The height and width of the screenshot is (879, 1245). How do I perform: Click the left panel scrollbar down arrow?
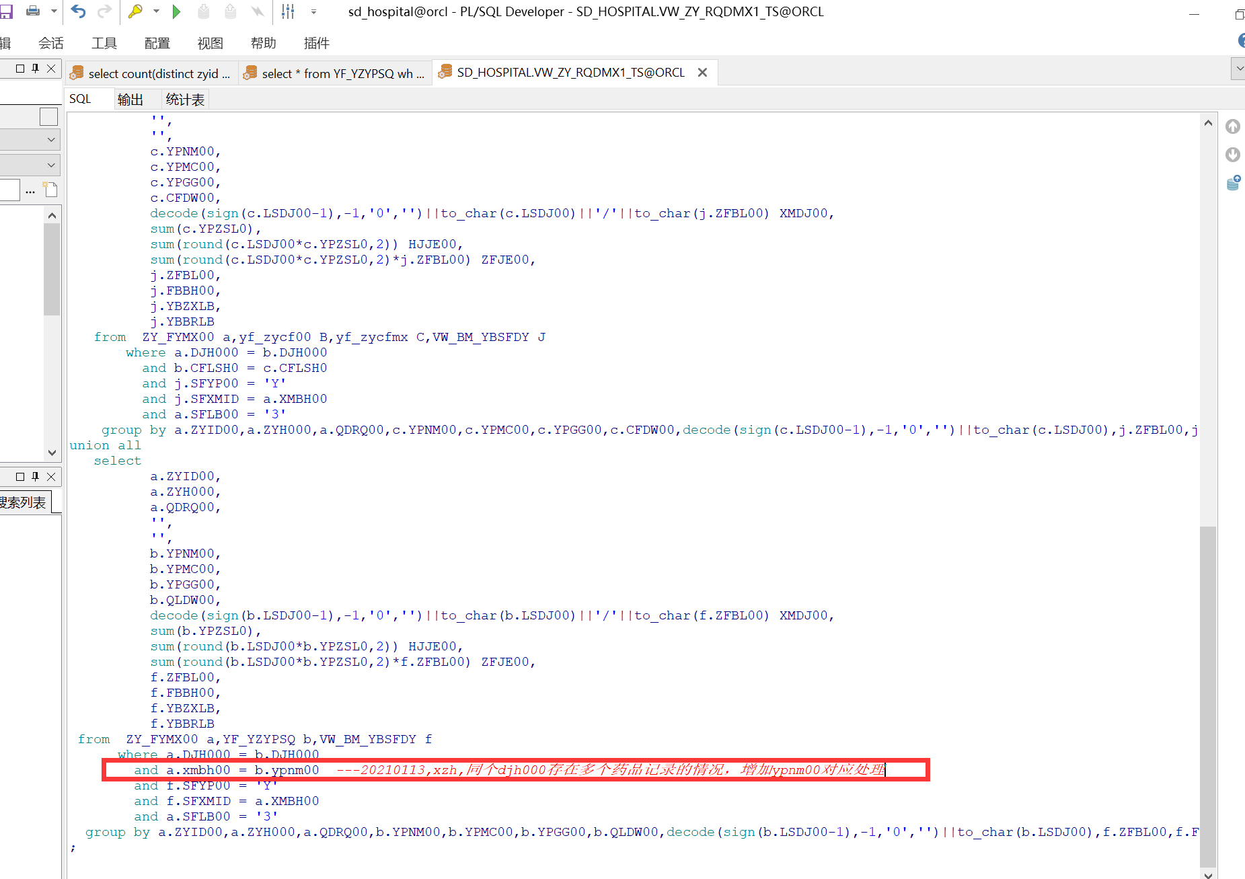point(52,453)
